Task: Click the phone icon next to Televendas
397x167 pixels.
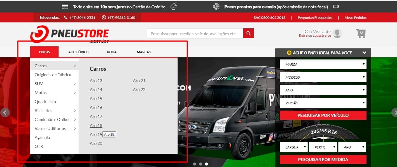Action: (66, 17)
